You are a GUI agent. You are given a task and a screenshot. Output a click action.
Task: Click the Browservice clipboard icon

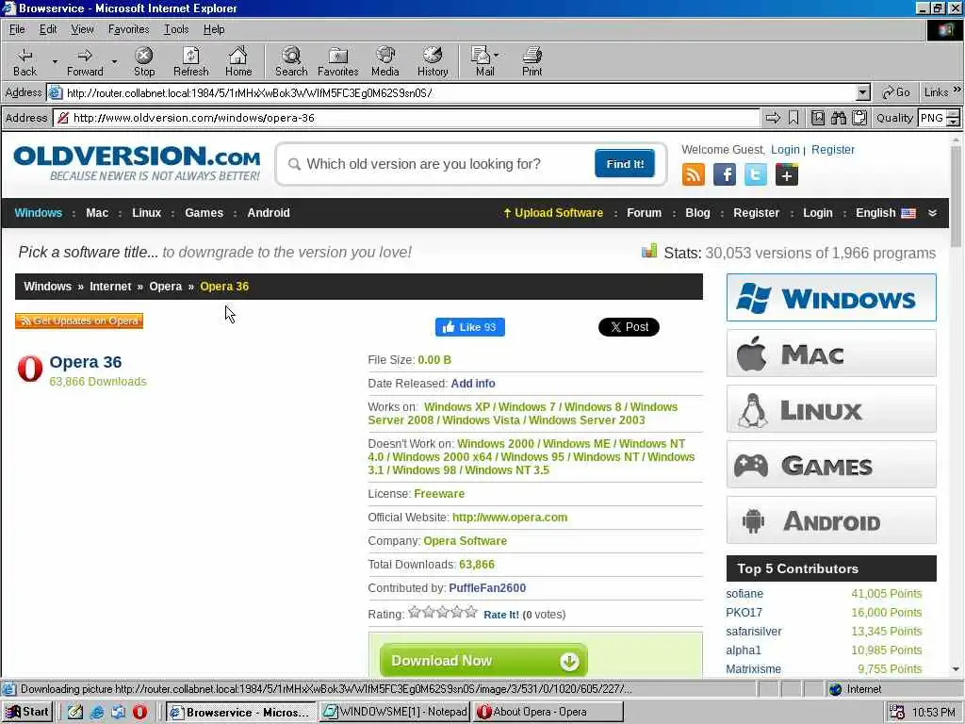pyautogui.click(x=859, y=118)
